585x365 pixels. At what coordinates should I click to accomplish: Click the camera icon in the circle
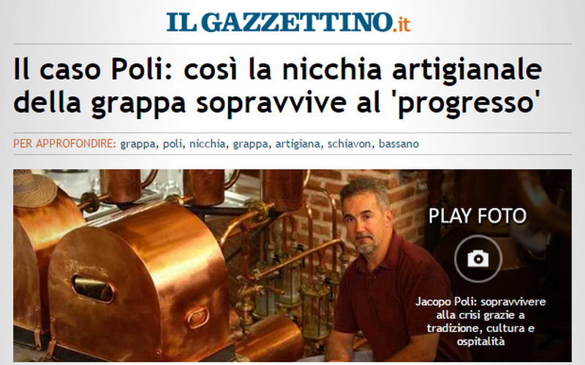coord(478,258)
